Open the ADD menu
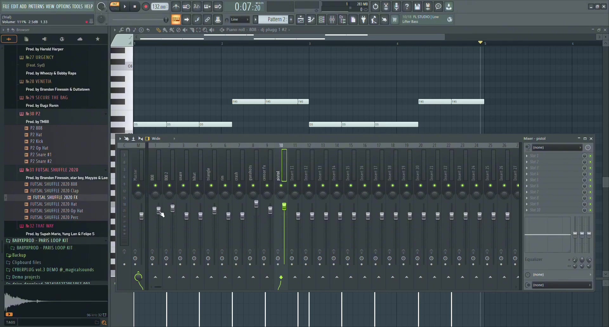This screenshot has width=609, height=327. [23, 6]
